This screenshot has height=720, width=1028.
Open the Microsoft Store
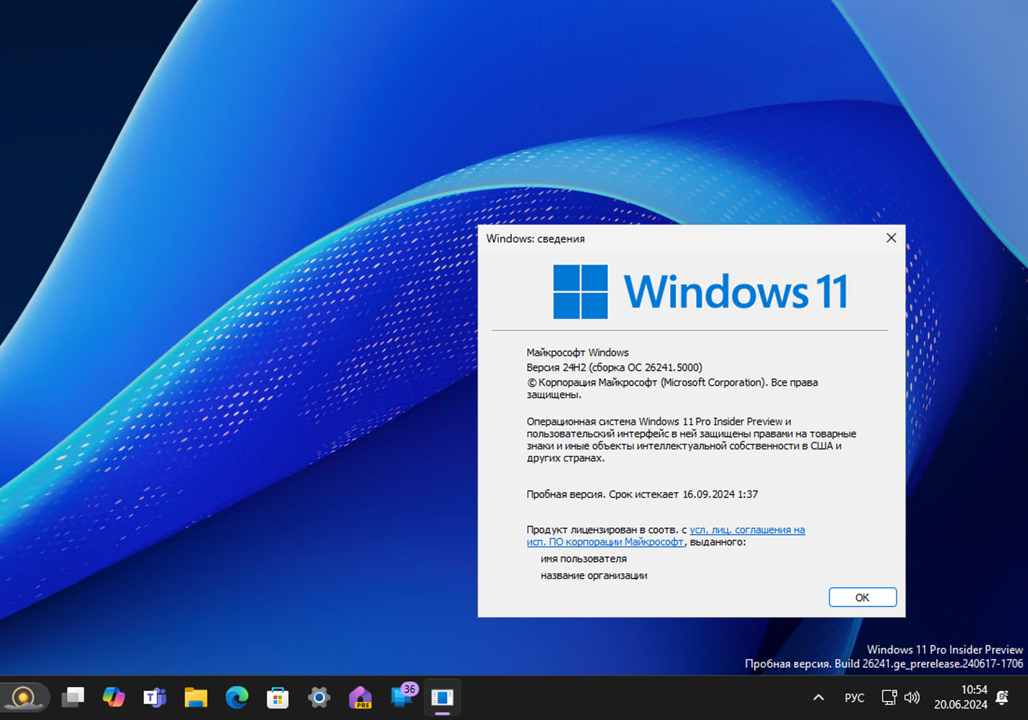278,697
